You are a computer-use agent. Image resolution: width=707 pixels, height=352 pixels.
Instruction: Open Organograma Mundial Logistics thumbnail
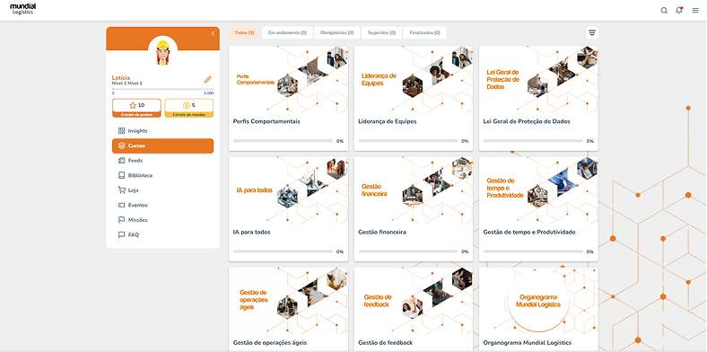tap(538, 301)
